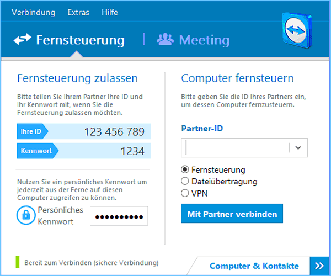Expand Computer & Kontakte with double-chevron icon
Viewport: 331px width, 276px height.
(319, 266)
